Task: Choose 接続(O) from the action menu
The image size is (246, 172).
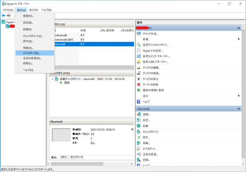Action: click(x=35, y=16)
